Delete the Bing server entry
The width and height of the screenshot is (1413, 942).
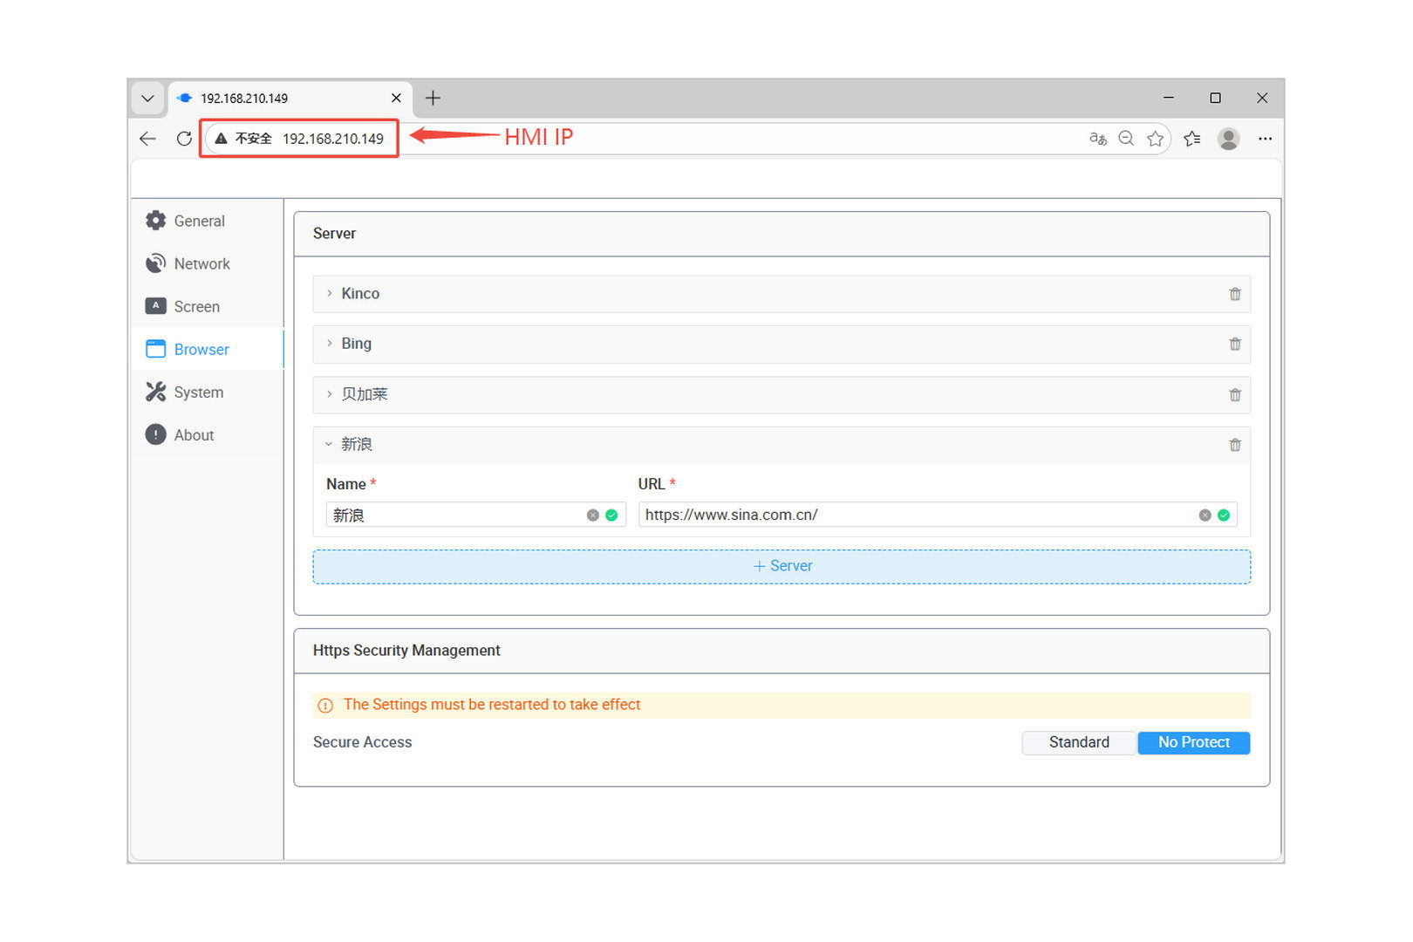pos(1235,345)
